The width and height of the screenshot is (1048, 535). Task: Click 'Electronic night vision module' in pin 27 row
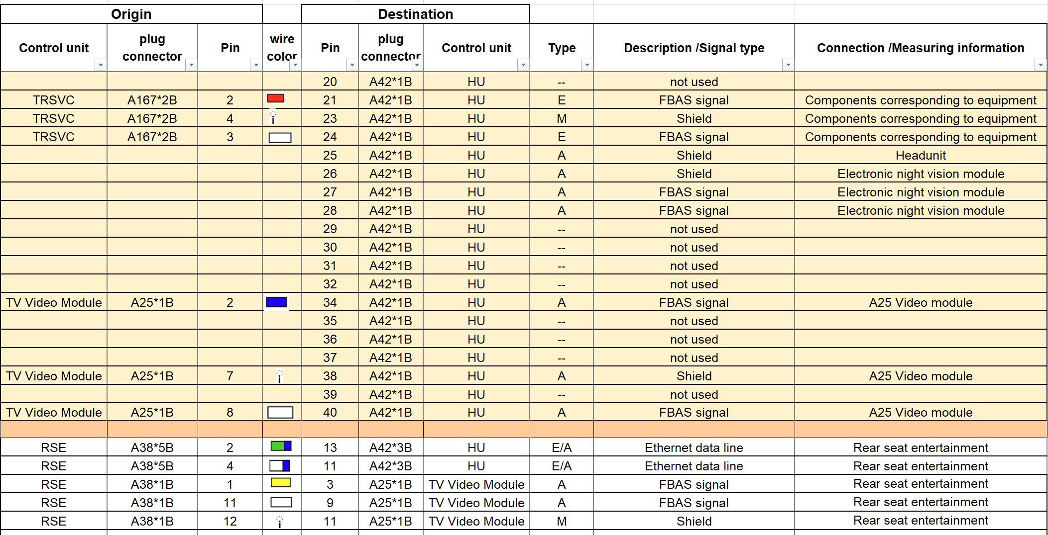pos(921,192)
